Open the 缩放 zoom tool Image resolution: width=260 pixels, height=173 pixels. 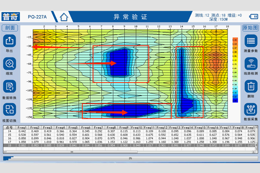coord(10,64)
